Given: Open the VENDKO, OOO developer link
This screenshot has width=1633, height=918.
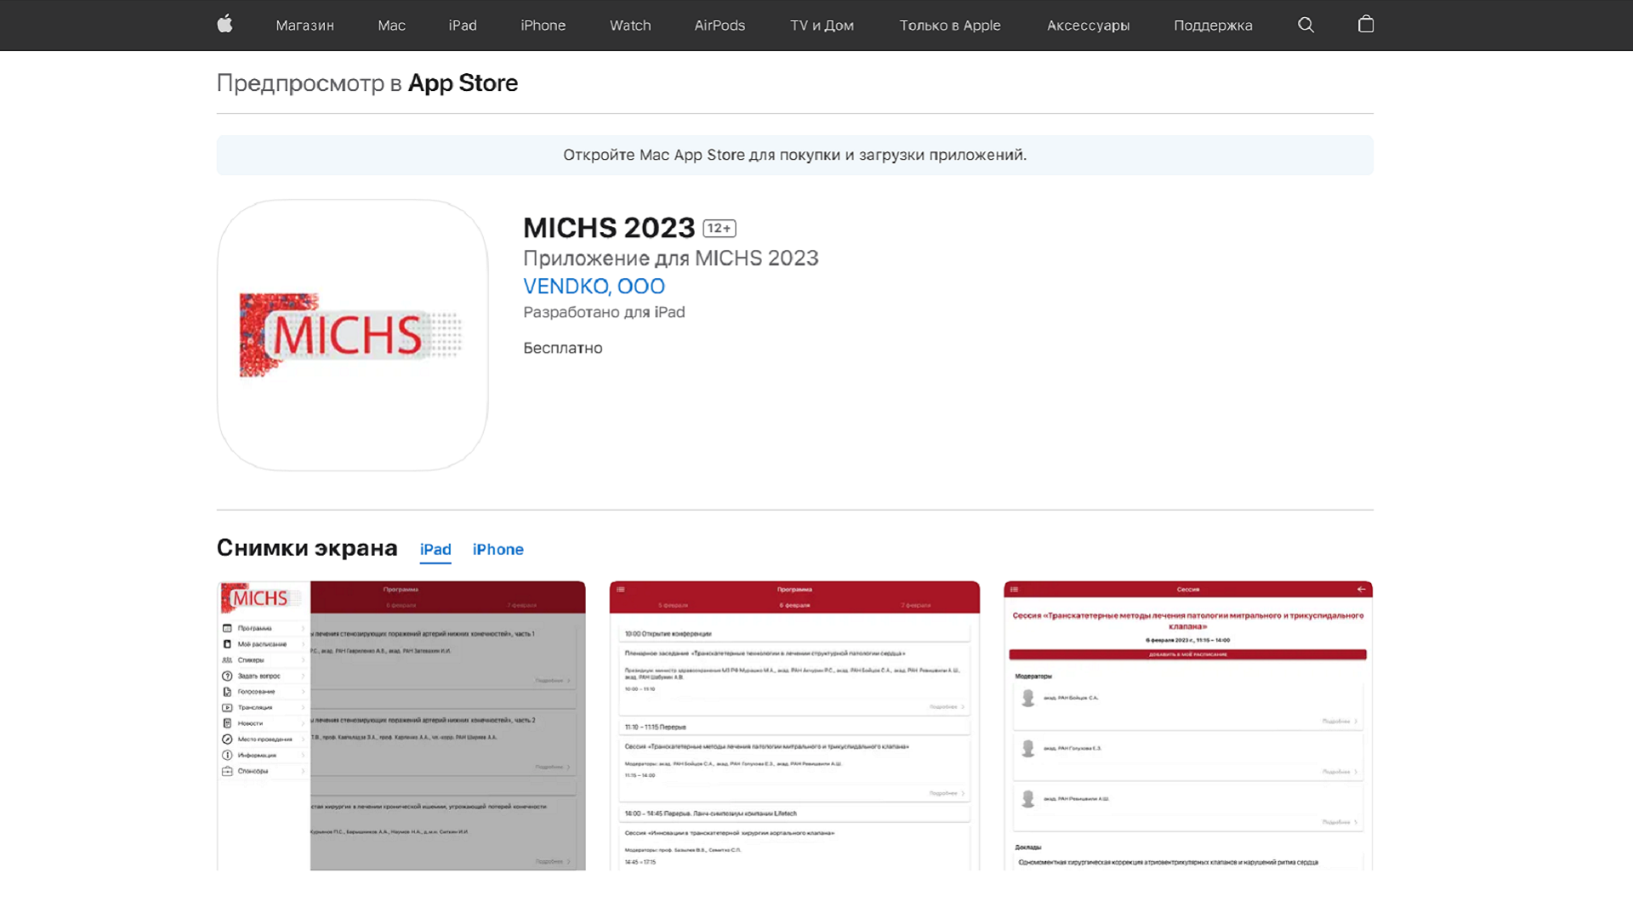Looking at the screenshot, I should tap(594, 286).
